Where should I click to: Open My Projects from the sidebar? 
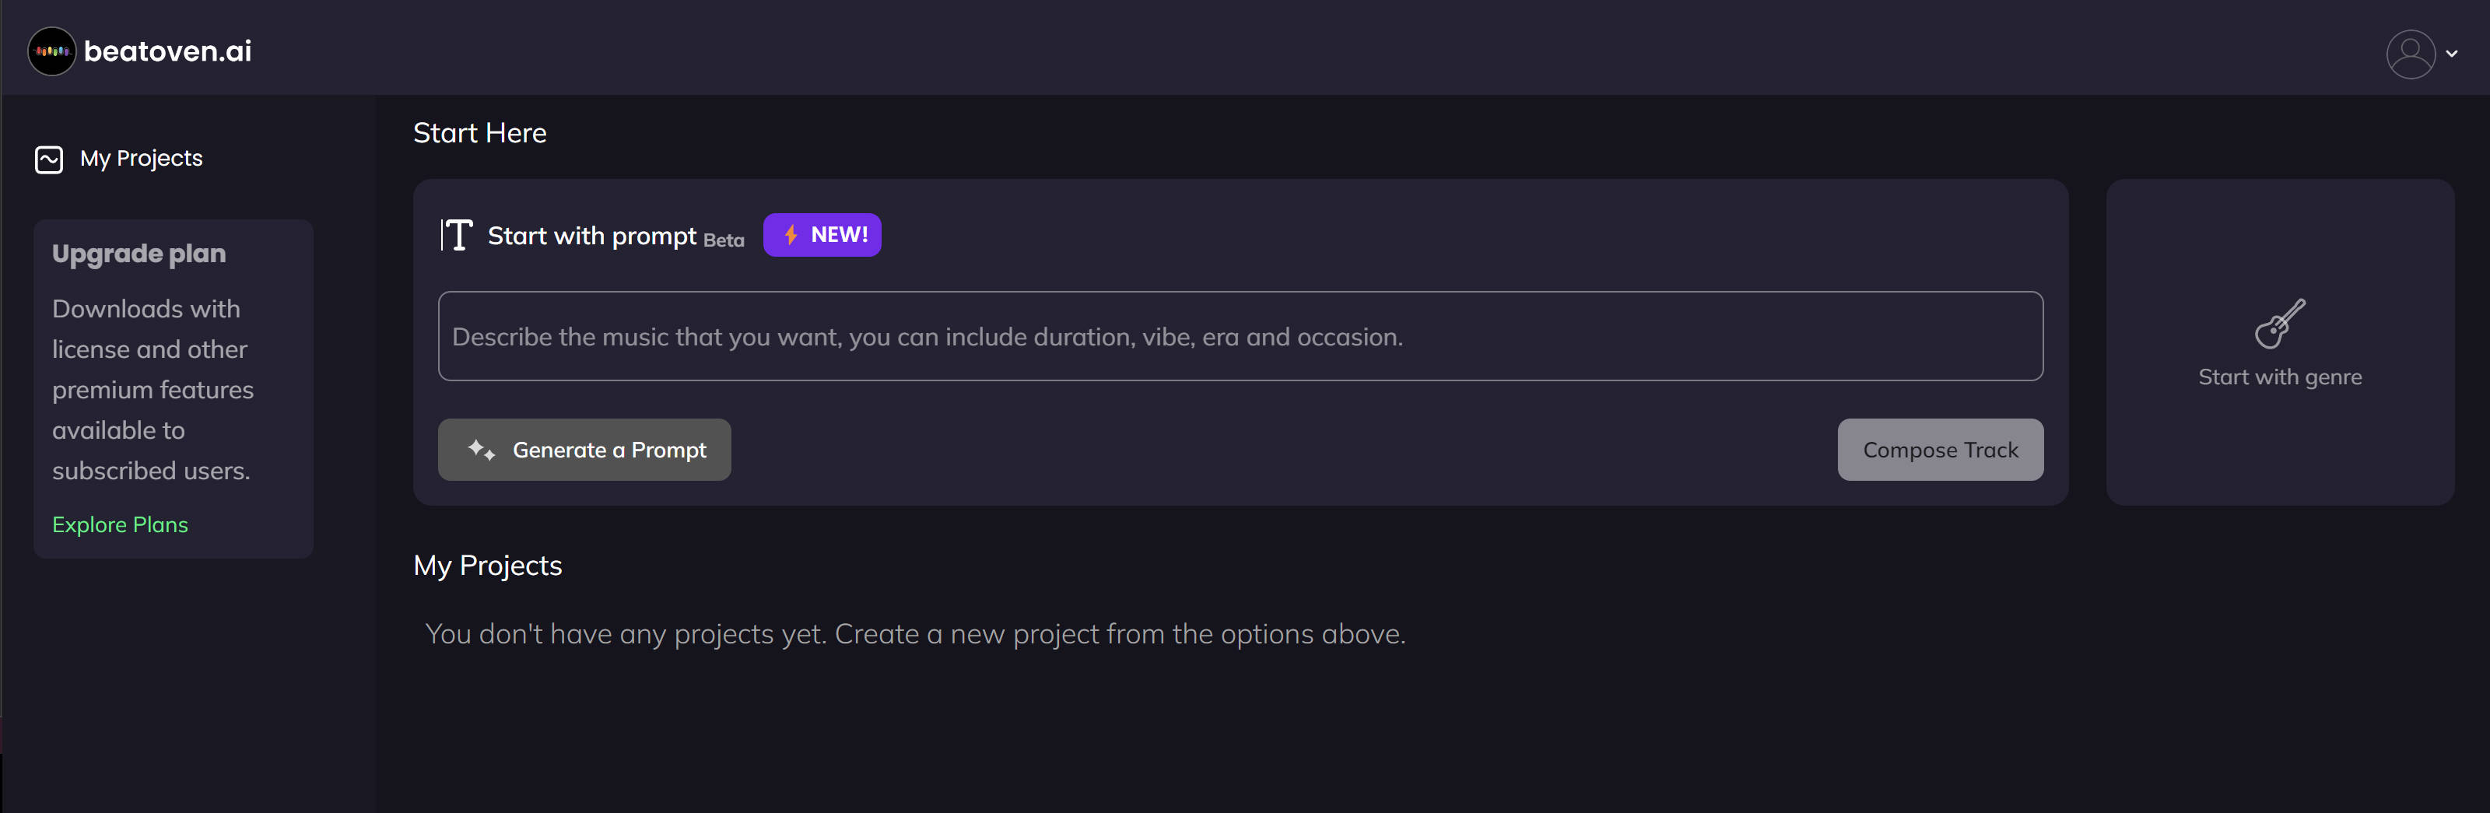[141, 159]
